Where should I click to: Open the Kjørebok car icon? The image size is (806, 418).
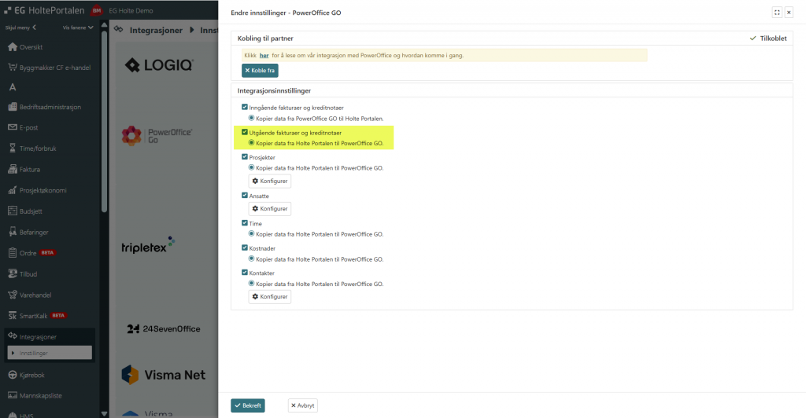(x=13, y=374)
